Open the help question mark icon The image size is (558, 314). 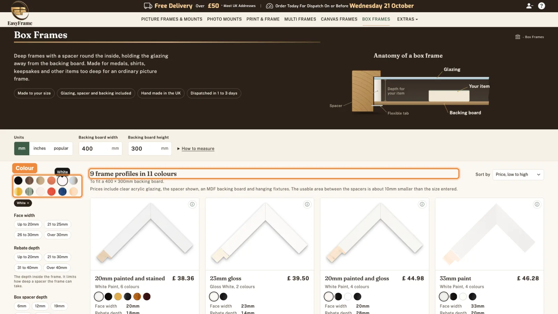point(542,6)
